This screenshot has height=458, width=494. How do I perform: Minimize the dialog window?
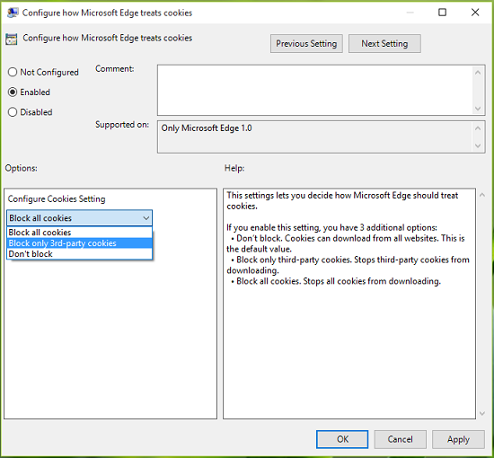point(410,13)
